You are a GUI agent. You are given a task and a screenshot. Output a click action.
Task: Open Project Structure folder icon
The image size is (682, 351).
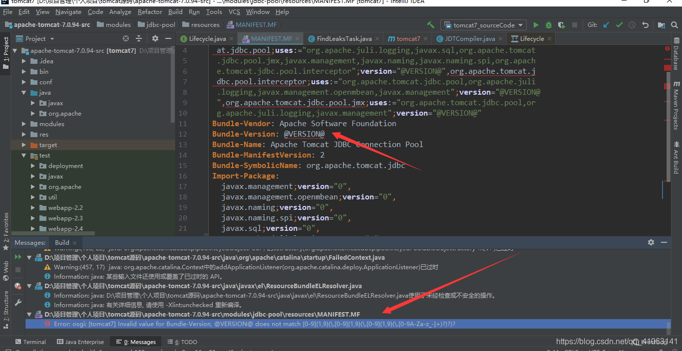coord(662,25)
